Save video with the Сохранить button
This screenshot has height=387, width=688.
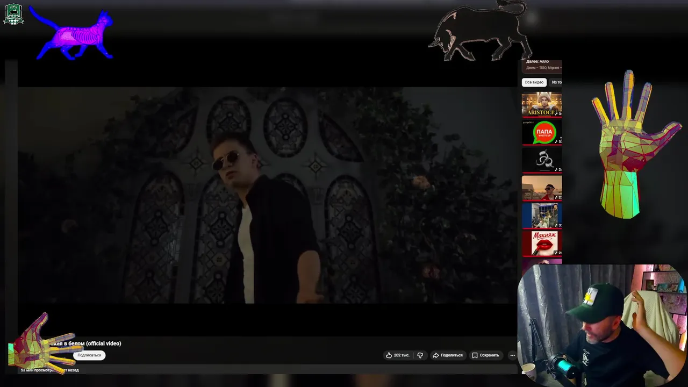pos(485,355)
